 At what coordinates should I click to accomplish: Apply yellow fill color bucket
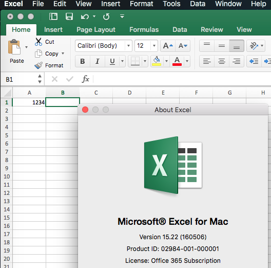click(157, 61)
